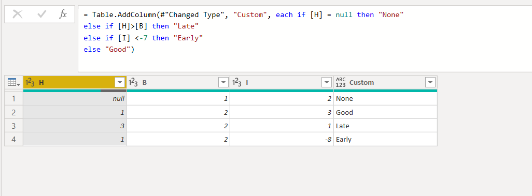Change data type icon of column B
Screen dimensions: 532x196
[x=133, y=82]
